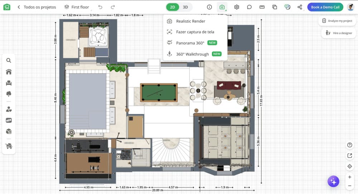This screenshot has height=194, width=358.
Task: Open the construction house icon
Action: [9, 72]
